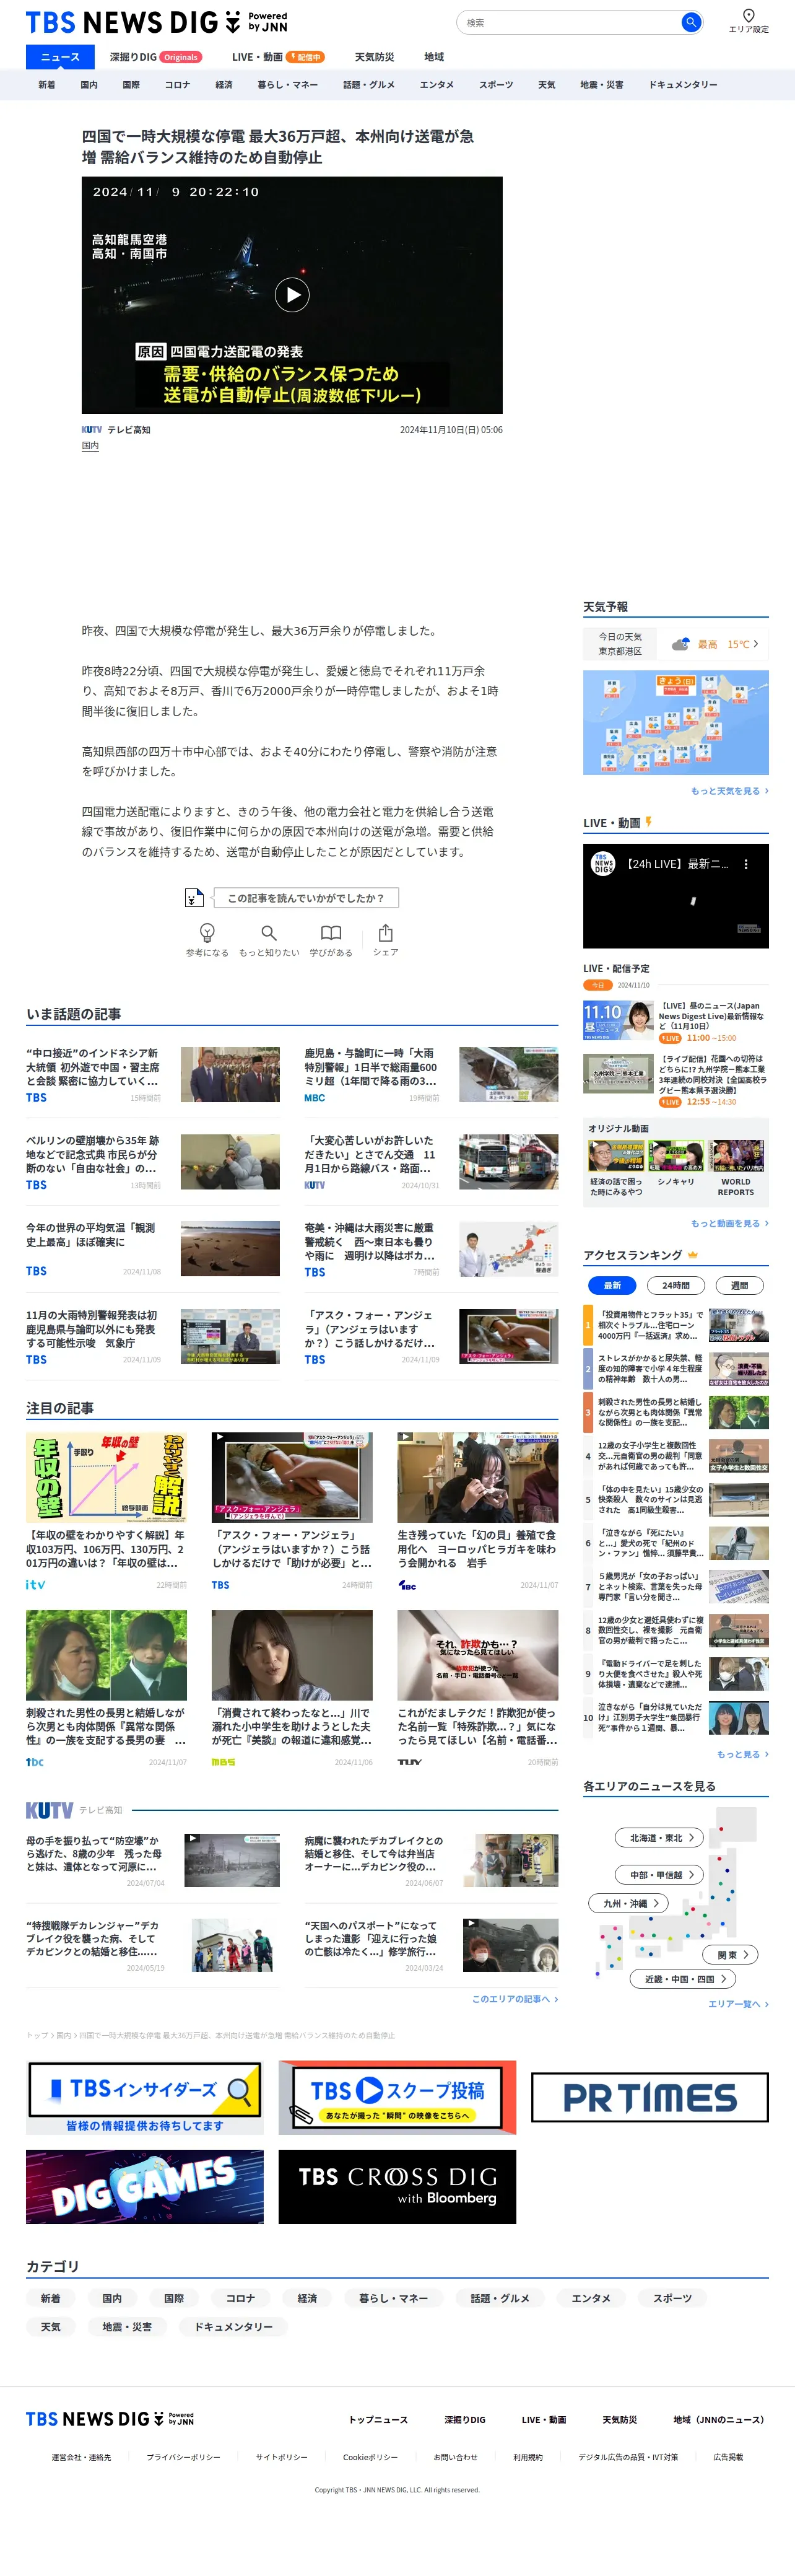Open the 地震・災害 category in sub-navigation
Viewport: 795px width, 2576px height.
click(x=602, y=85)
